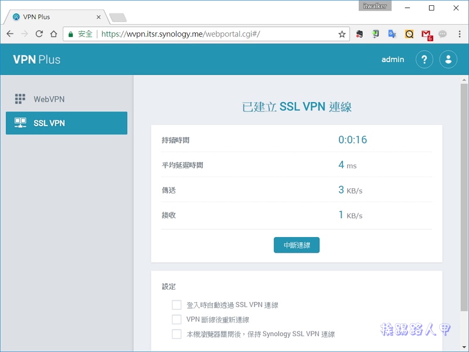The width and height of the screenshot is (469, 352).
Task: Open the Chrome three-dot menu
Action: (x=460, y=34)
